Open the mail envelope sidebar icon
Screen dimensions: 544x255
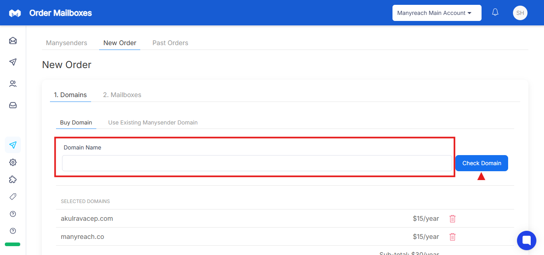pyautogui.click(x=13, y=41)
